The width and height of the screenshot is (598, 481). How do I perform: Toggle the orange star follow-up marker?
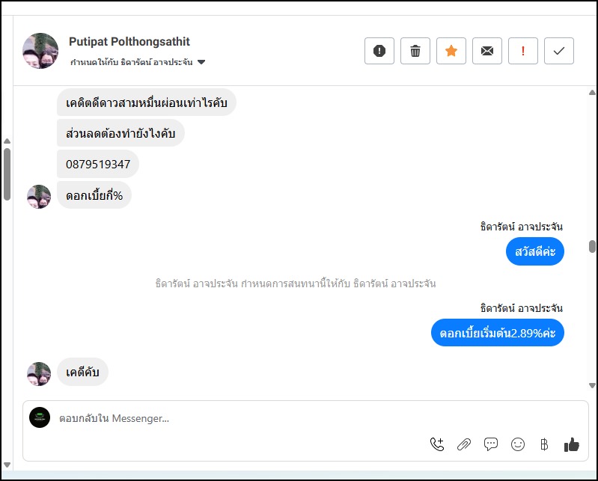(x=451, y=51)
